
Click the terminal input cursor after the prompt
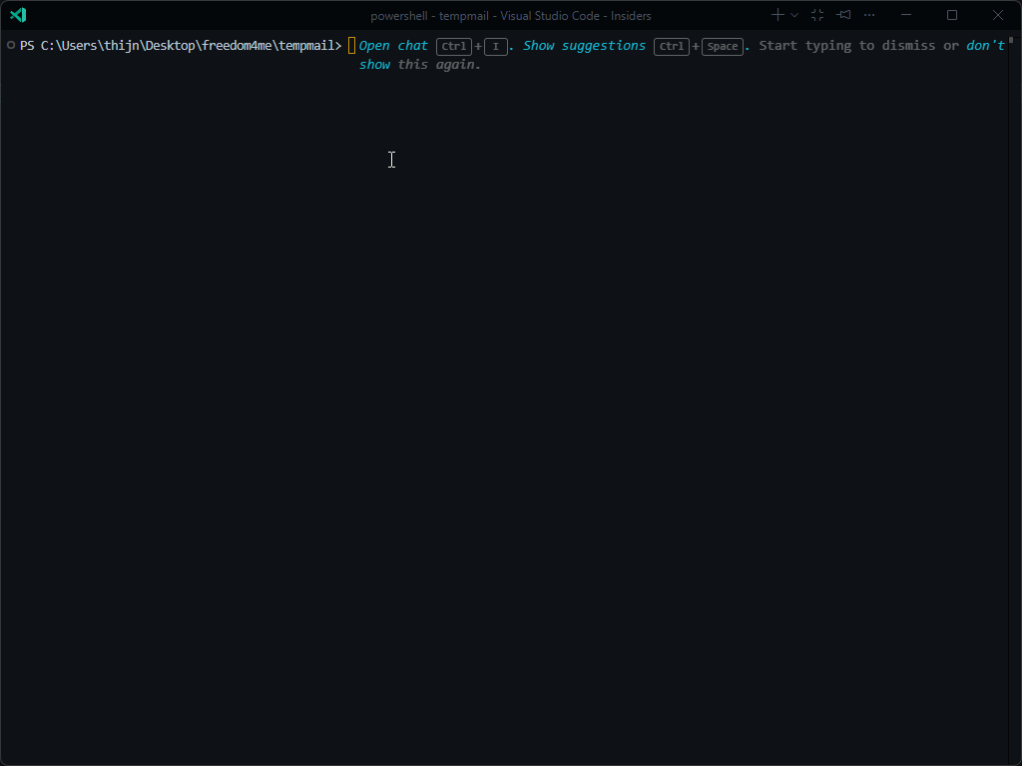click(351, 46)
